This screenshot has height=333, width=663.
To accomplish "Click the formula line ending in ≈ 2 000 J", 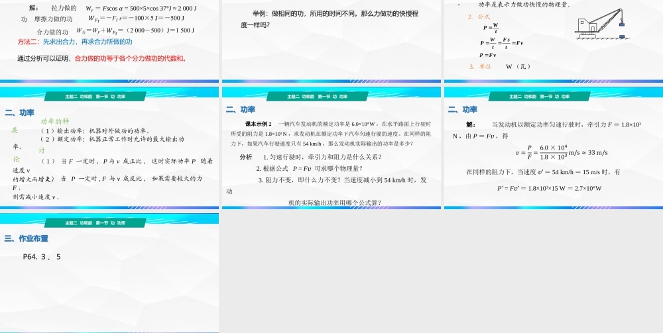I will [141, 8].
